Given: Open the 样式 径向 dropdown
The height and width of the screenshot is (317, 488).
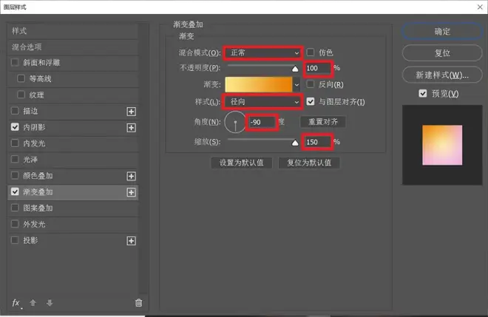Looking at the screenshot, I should pos(263,102).
